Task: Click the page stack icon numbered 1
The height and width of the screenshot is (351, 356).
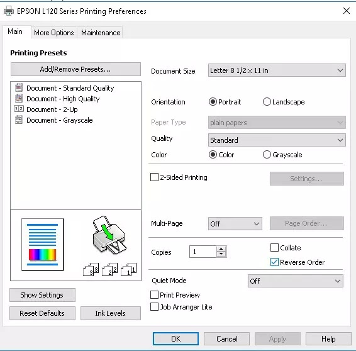Action: [x=128, y=269]
